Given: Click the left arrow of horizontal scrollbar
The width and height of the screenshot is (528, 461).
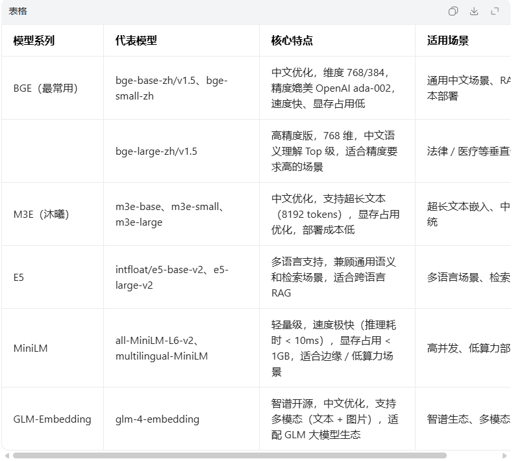Looking at the screenshot, I should tap(7, 456).
